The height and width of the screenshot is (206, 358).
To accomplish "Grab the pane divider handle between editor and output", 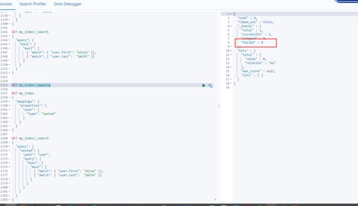I will pyautogui.click(x=219, y=107).
